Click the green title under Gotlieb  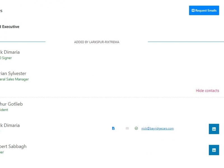click(4, 110)
